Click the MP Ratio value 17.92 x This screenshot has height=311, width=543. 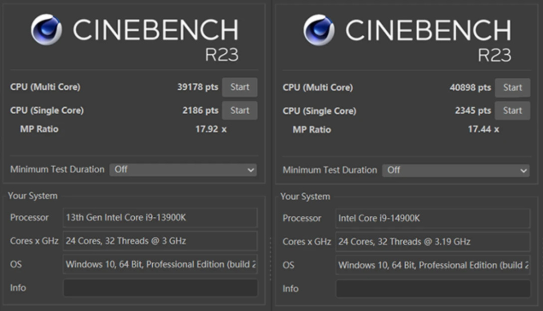(x=211, y=129)
